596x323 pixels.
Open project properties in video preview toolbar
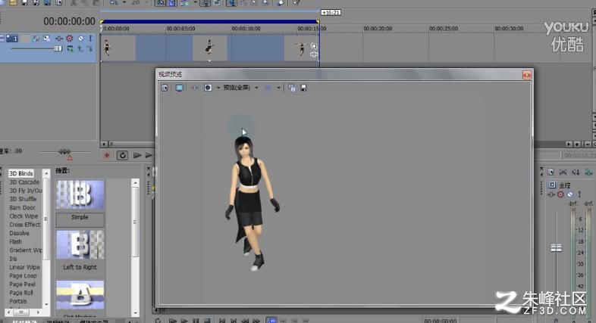pyautogui.click(x=165, y=88)
